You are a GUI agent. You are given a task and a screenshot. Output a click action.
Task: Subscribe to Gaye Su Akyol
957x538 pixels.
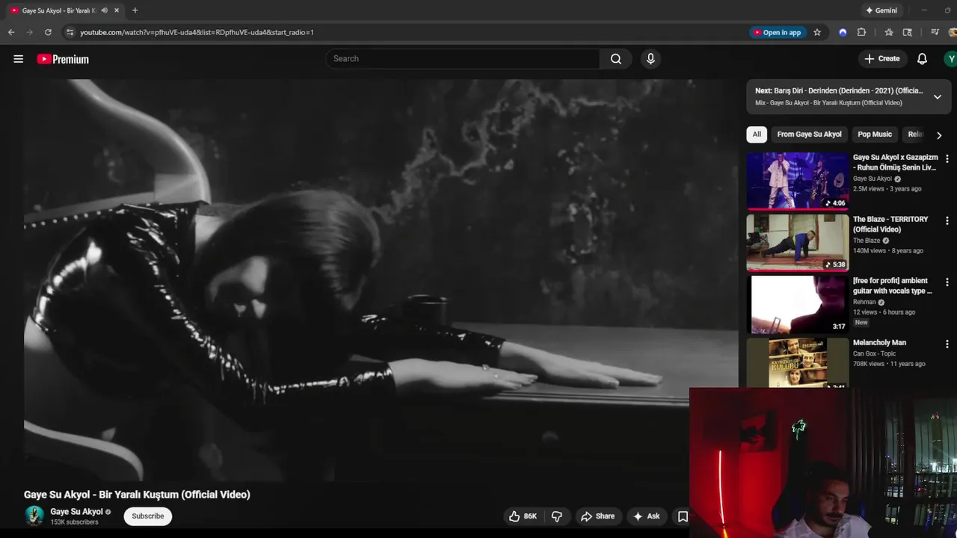(148, 516)
